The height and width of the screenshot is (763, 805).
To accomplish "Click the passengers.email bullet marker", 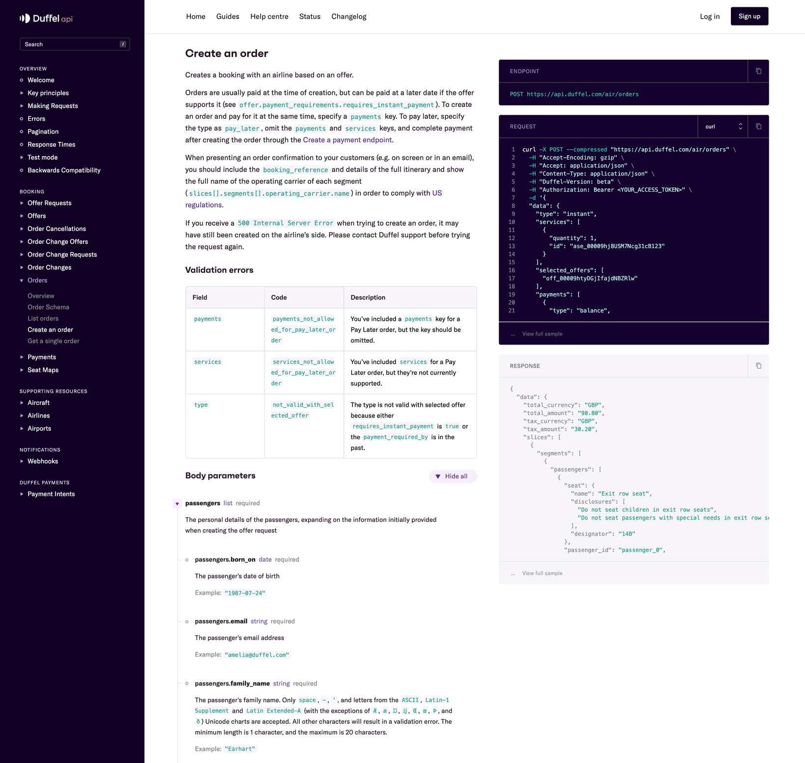I will [187, 622].
